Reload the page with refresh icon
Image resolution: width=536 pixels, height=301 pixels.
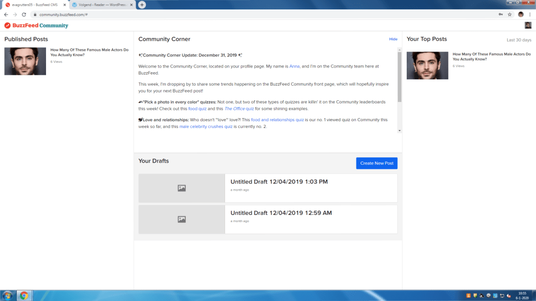(24, 15)
